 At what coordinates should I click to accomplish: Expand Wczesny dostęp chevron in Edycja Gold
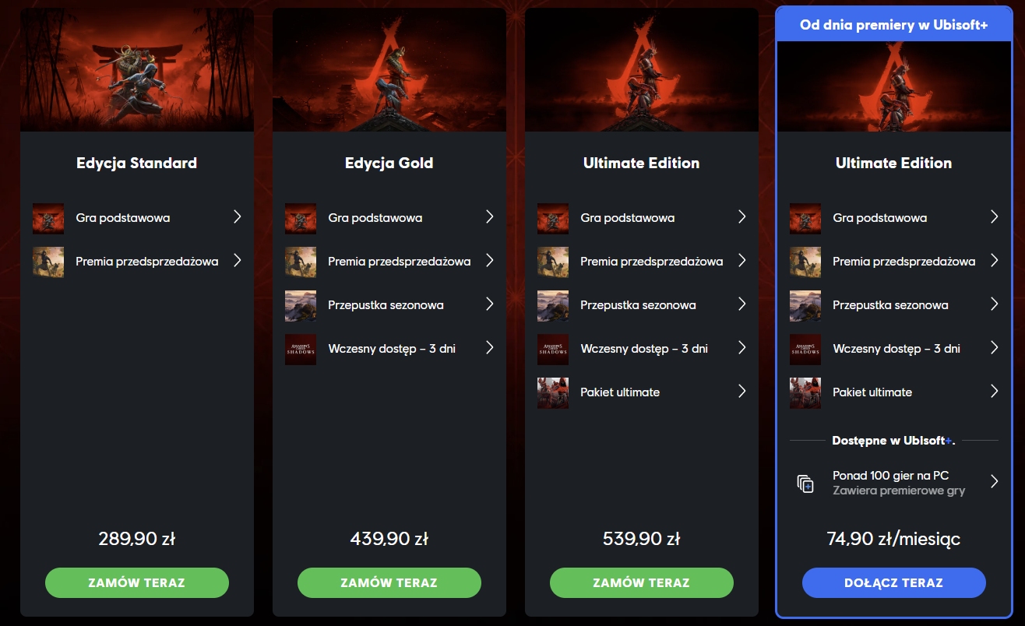coord(490,348)
